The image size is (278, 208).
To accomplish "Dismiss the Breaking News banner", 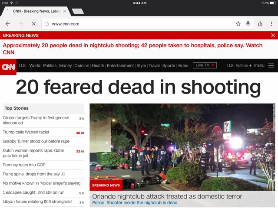I will click(x=273, y=36).
